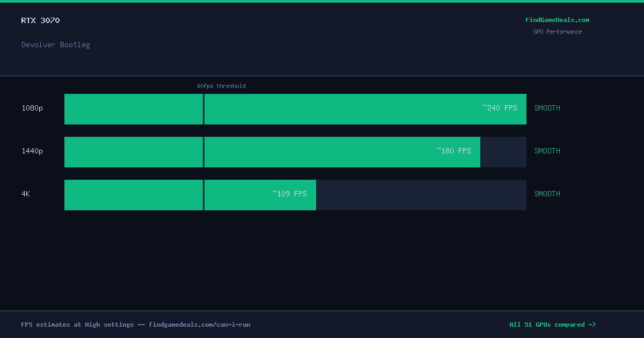The height and width of the screenshot is (338, 644).
Task: Select SMOOTH status for 4K row
Action: point(547,194)
